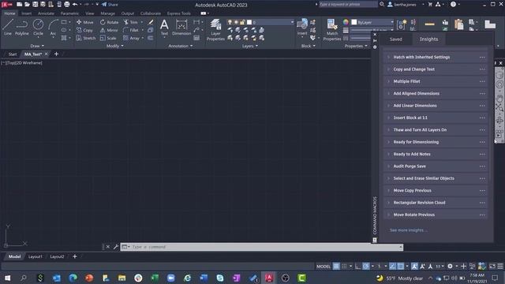Select the Polyline tool
The height and width of the screenshot is (284, 505).
click(x=21, y=27)
